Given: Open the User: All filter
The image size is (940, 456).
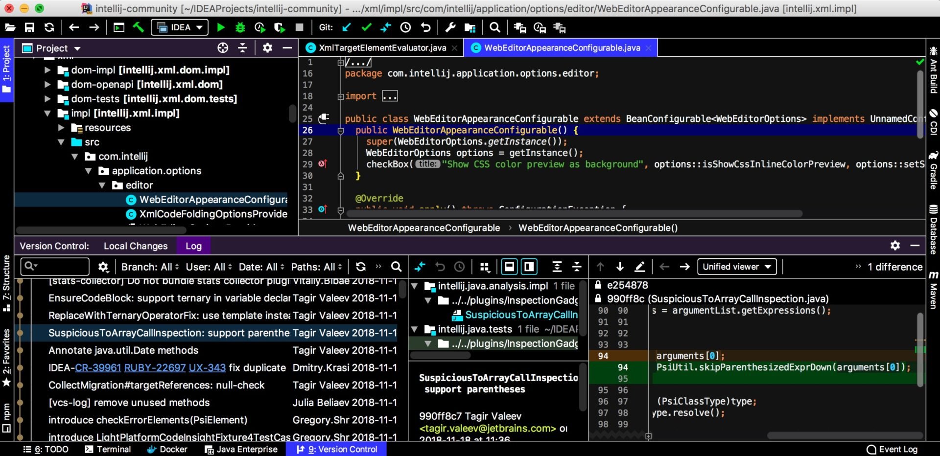Looking at the screenshot, I should coord(209,267).
